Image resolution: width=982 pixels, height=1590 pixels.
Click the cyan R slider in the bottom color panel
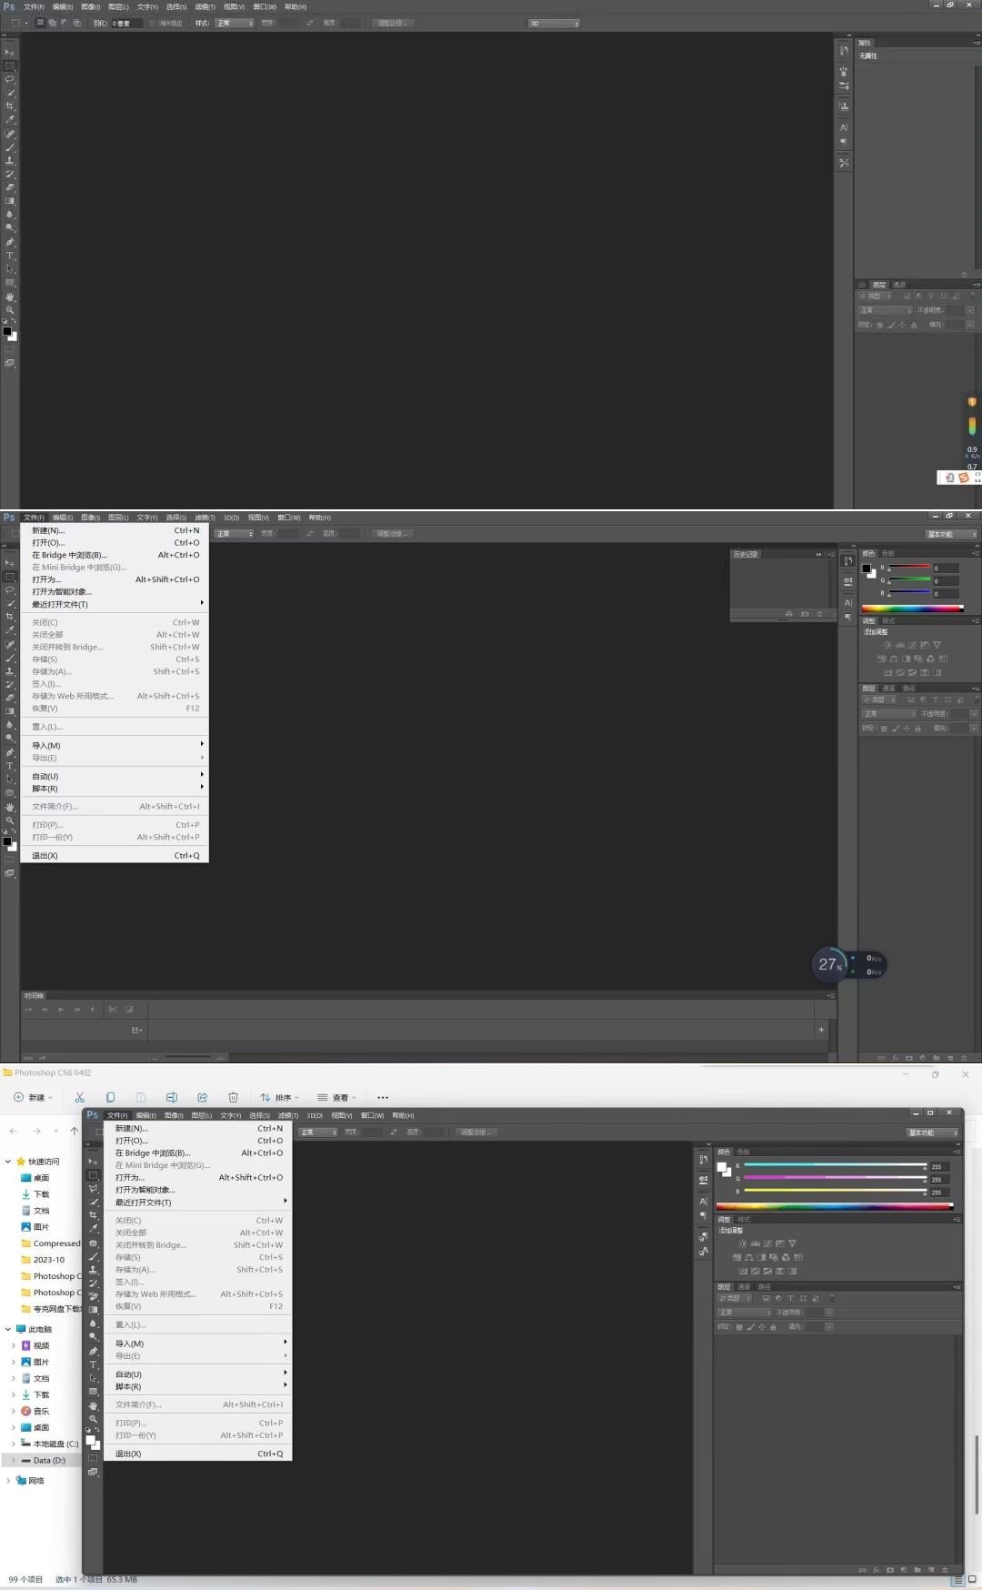click(833, 1165)
